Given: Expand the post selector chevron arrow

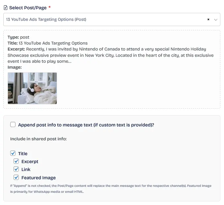Looking at the screenshot, I should [x=216, y=19].
